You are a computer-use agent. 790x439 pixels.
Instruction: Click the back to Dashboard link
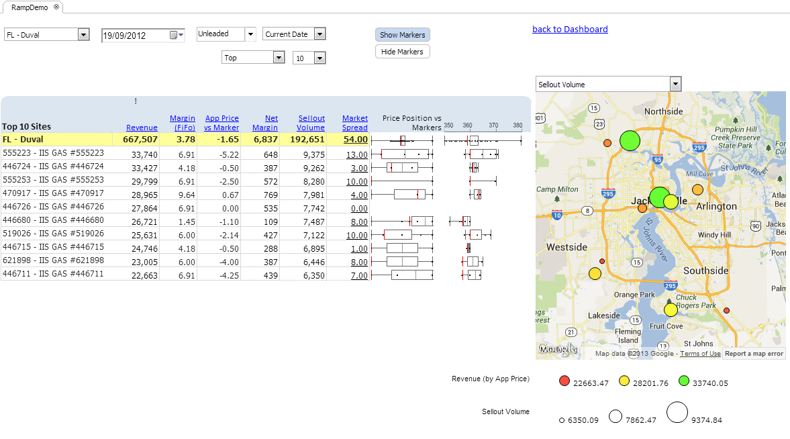570,29
